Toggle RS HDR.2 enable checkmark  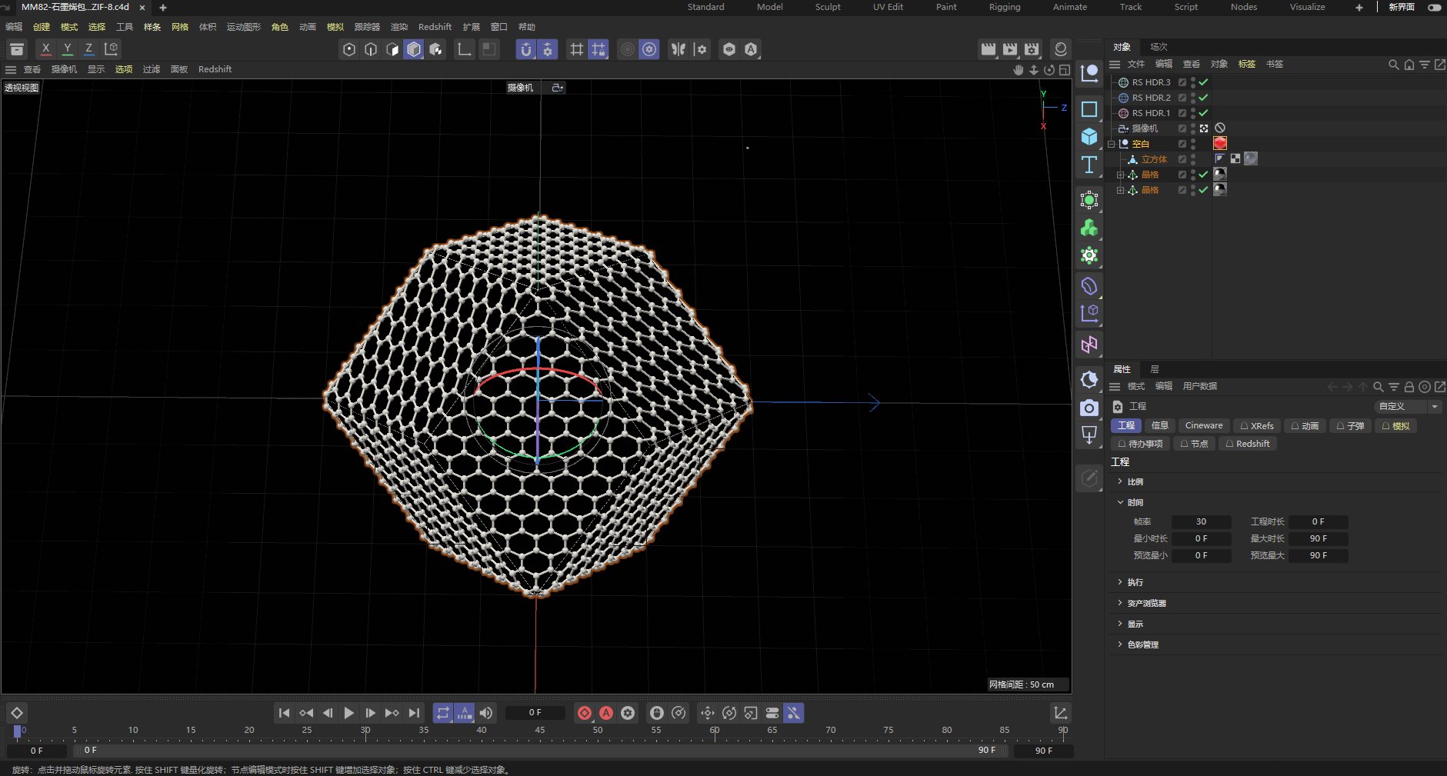[x=1203, y=98]
